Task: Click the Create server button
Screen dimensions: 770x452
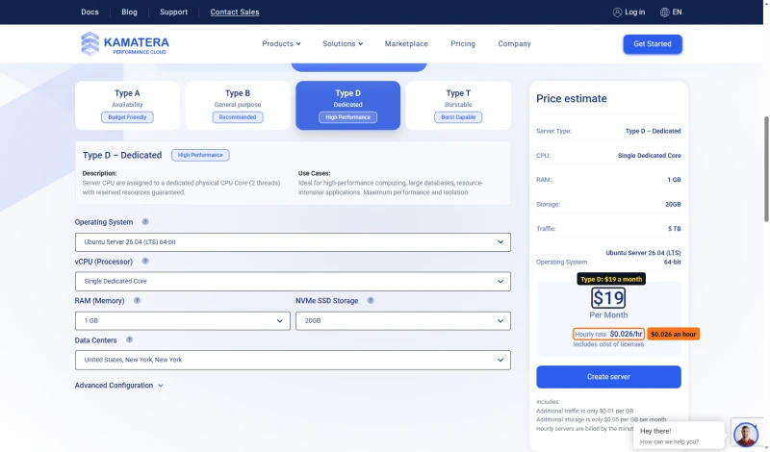Action: coord(608,377)
